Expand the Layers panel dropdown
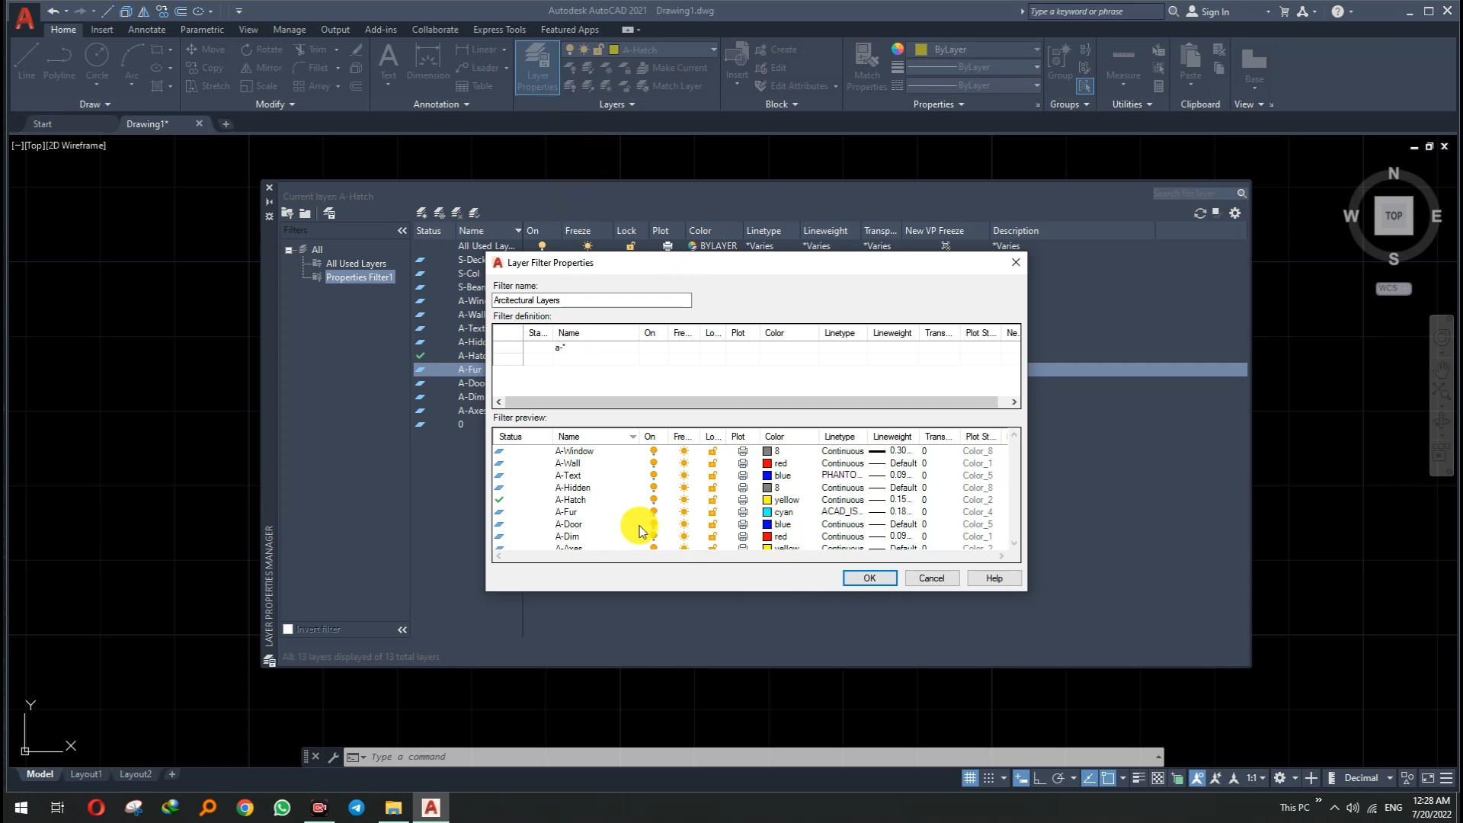This screenshot has height=823, width=1463. [617, 104]
